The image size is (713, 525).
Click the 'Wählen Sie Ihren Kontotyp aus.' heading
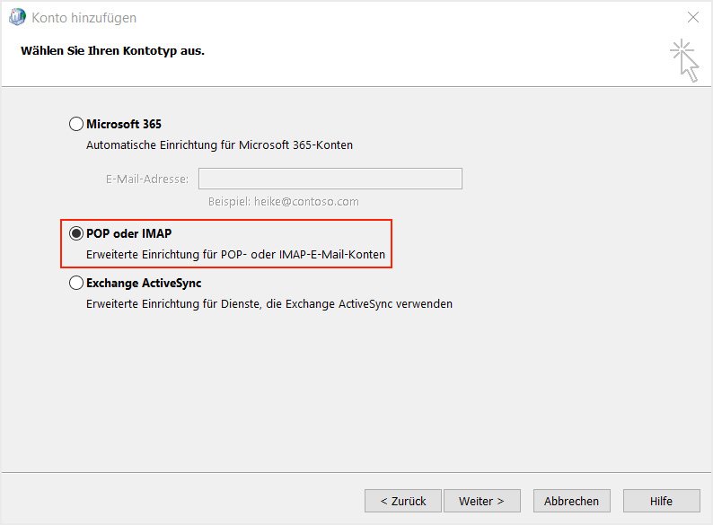click(112, 50)
